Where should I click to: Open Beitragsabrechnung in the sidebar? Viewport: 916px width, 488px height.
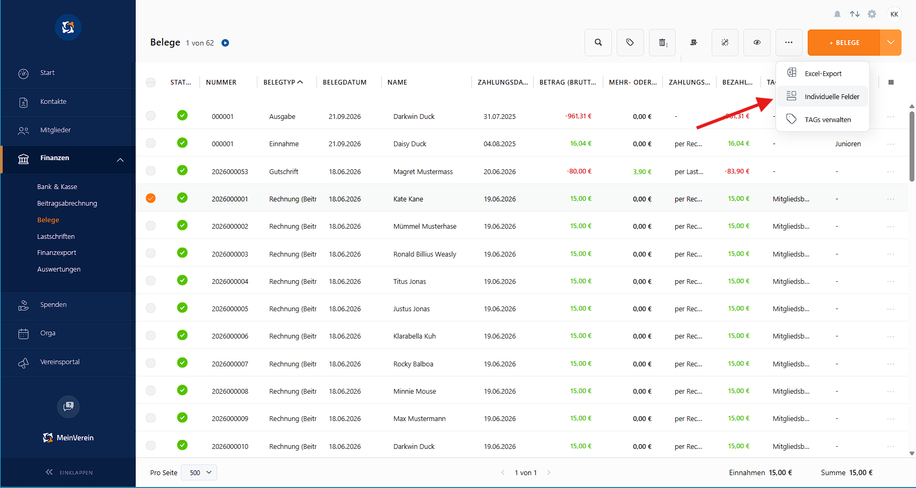click(67, 204)
